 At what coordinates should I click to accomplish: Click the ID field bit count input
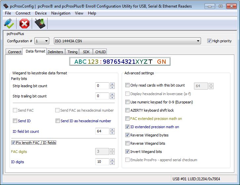(x=102, y=131)
